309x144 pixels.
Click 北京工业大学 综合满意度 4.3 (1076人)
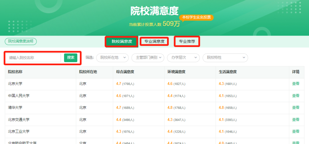coord(125,132)
